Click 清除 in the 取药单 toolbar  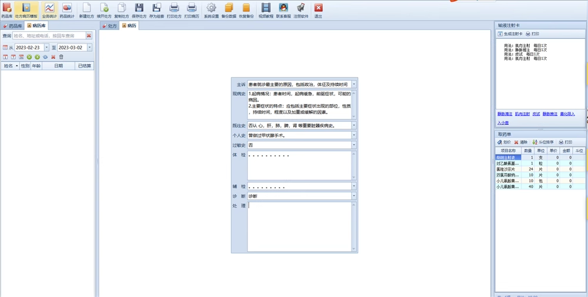521,142
